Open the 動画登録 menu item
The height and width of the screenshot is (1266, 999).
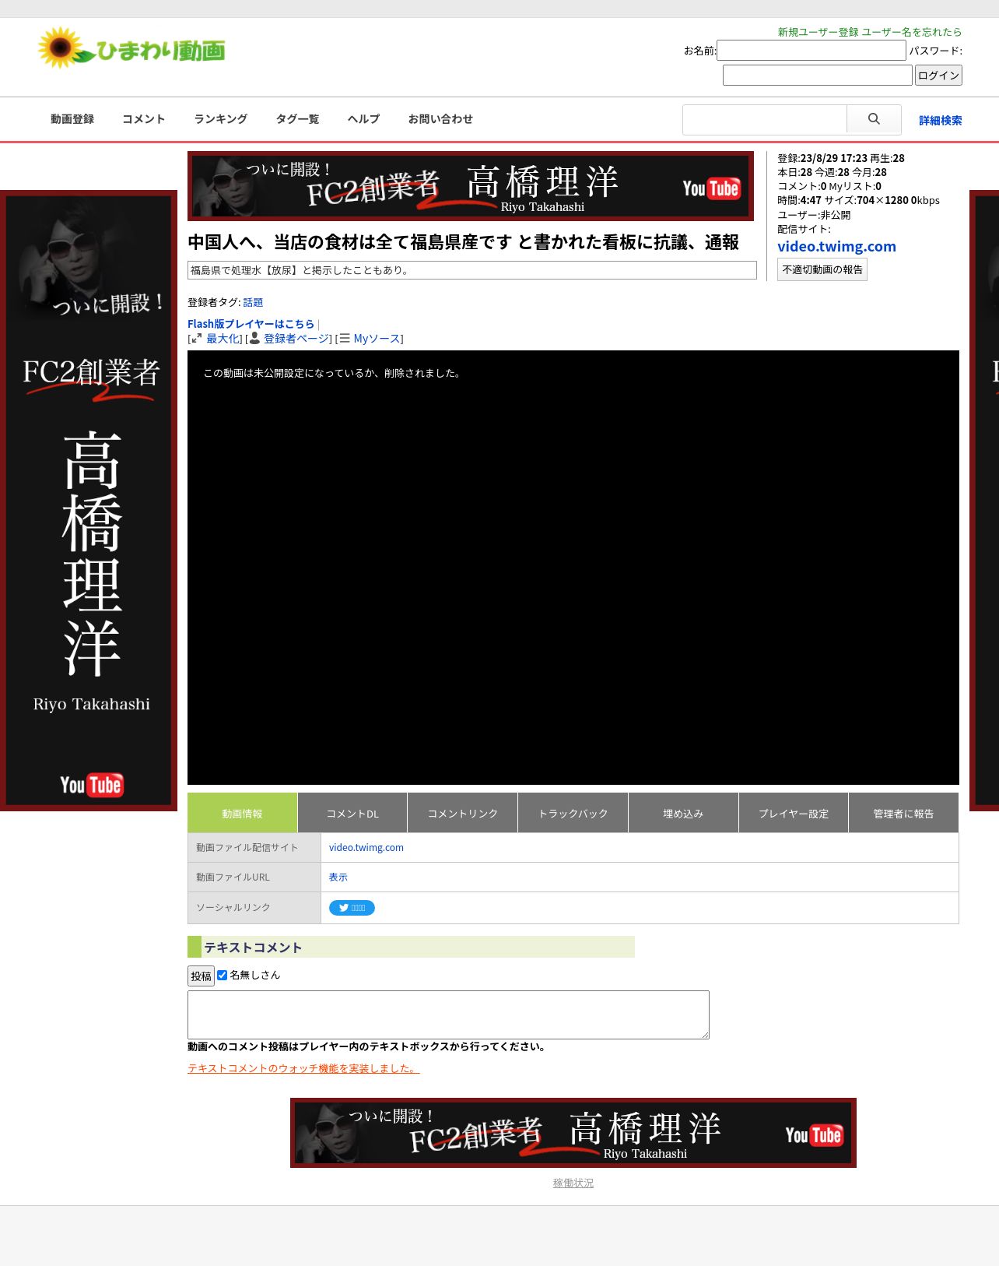(72, 119)
